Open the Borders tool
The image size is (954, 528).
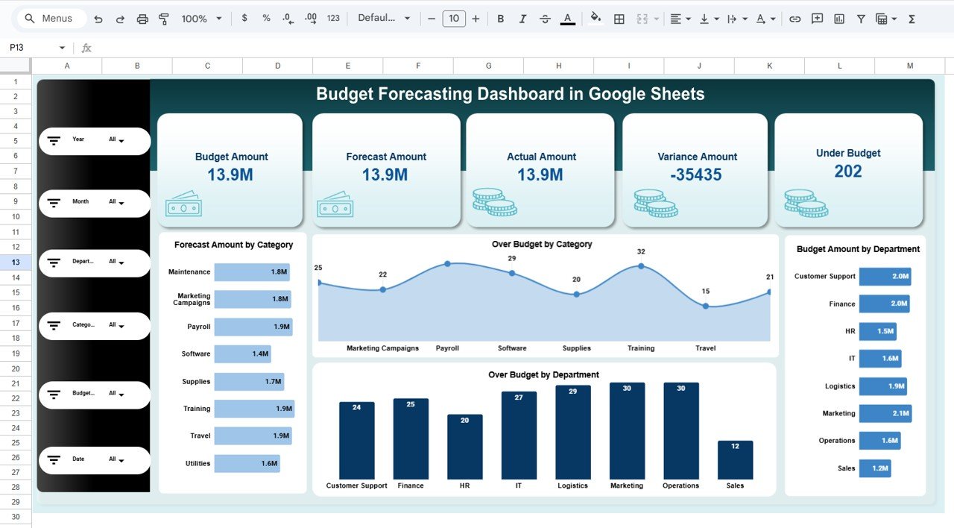coord(619,19)
